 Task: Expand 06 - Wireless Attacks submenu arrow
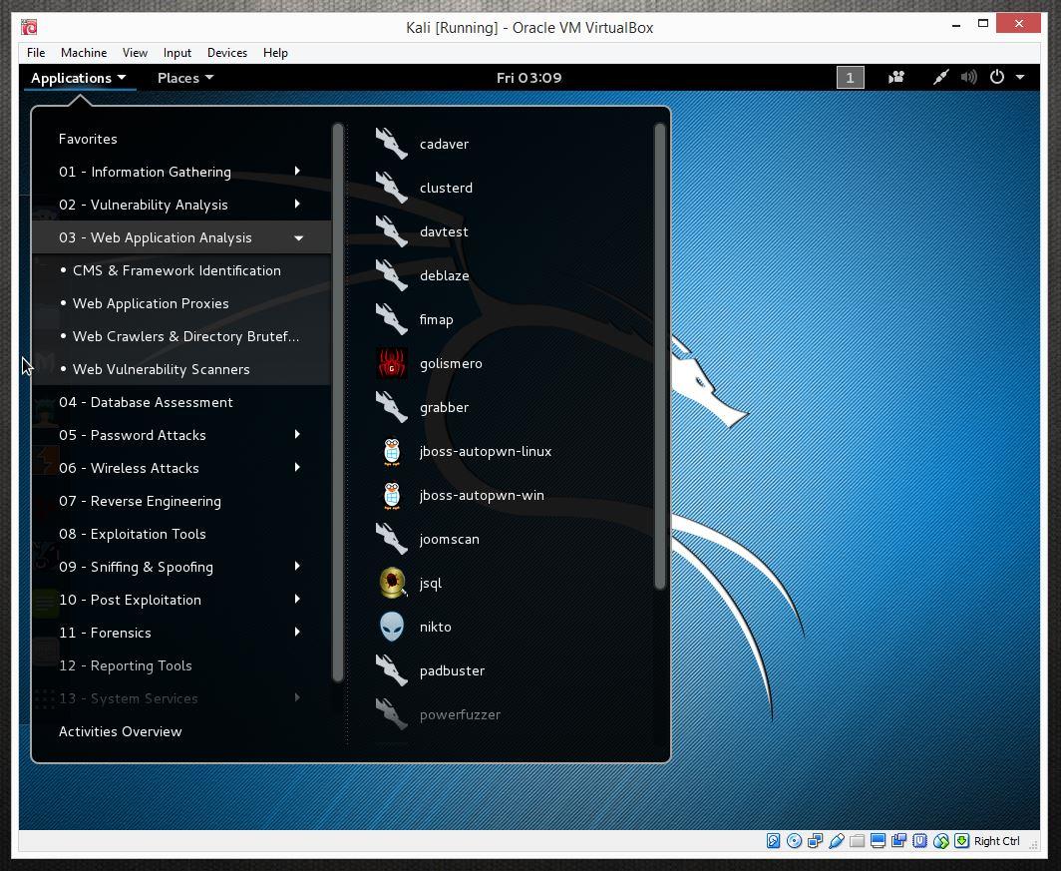[x=297, y=467]
